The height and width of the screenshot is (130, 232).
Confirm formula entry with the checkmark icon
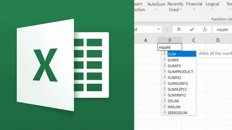click(192, 30)
